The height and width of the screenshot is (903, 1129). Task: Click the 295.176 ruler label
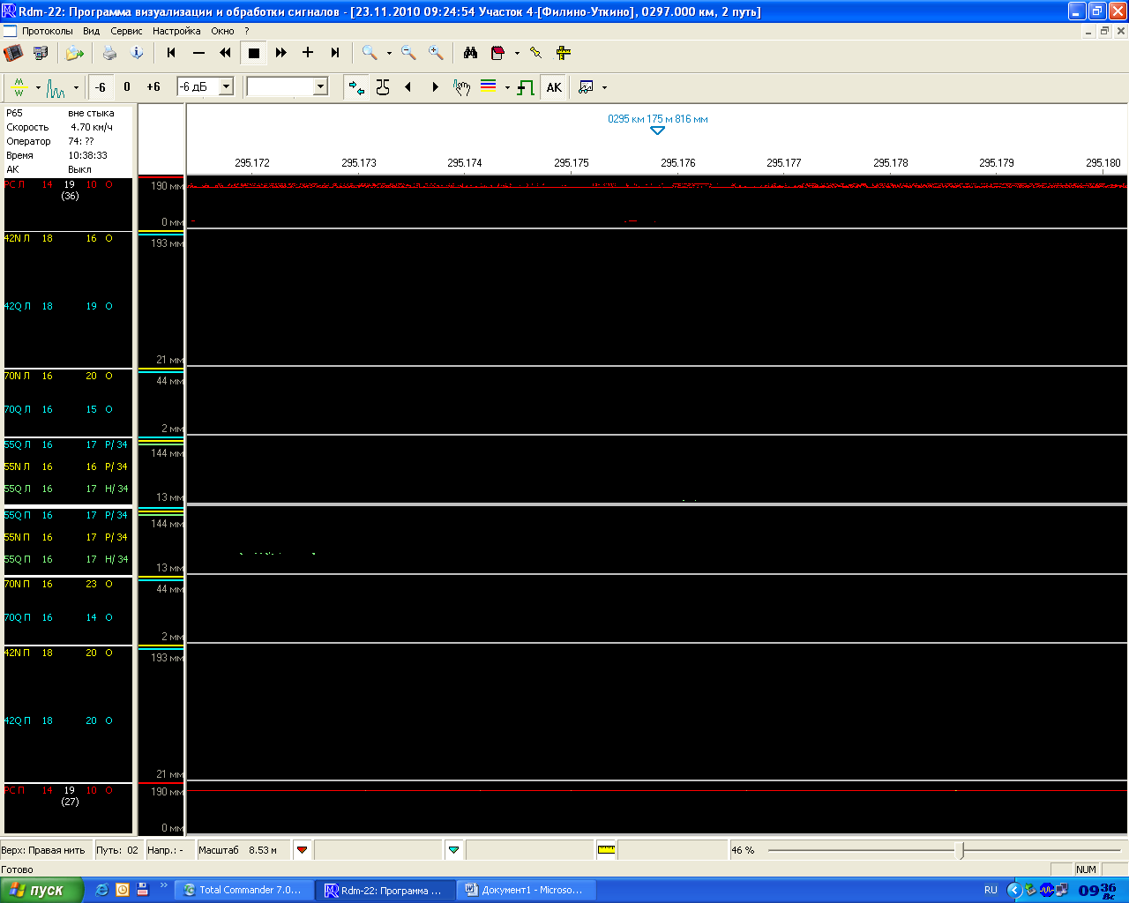(x=678, y=163)
